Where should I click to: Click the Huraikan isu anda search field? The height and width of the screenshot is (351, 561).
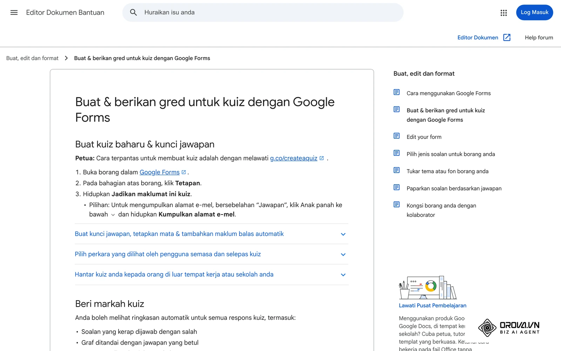click(263, 12)
